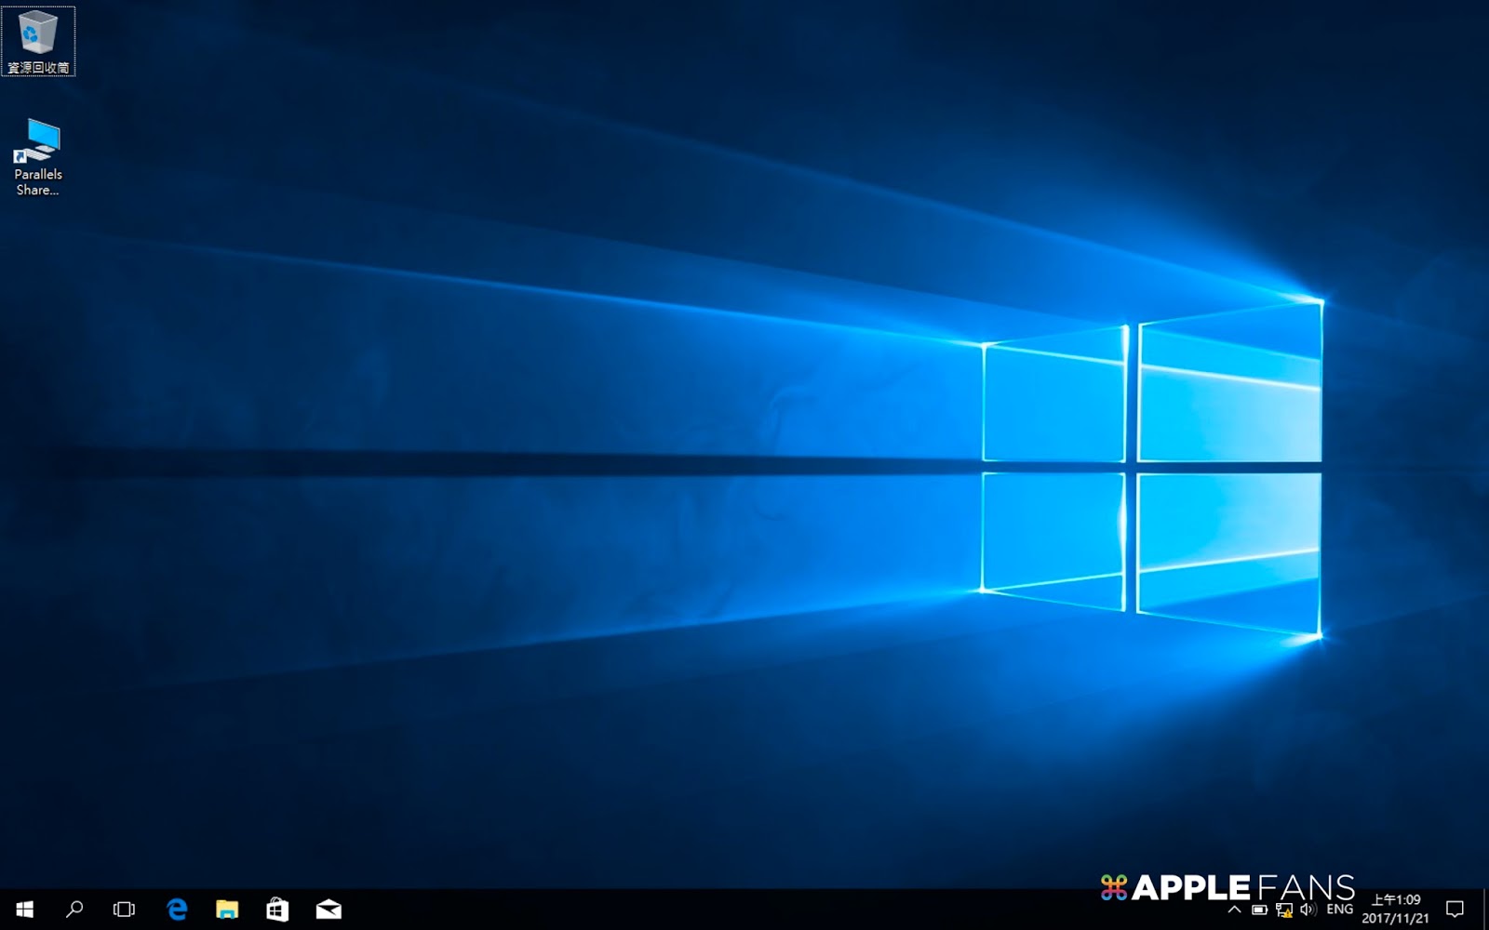Open the Mail app from the taskbar
The width and height of the screenshot is (1489, 930).
pos(329,909)
